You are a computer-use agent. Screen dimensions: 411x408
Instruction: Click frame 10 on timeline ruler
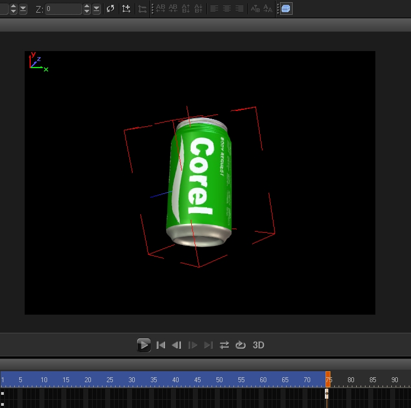[44, 380]
